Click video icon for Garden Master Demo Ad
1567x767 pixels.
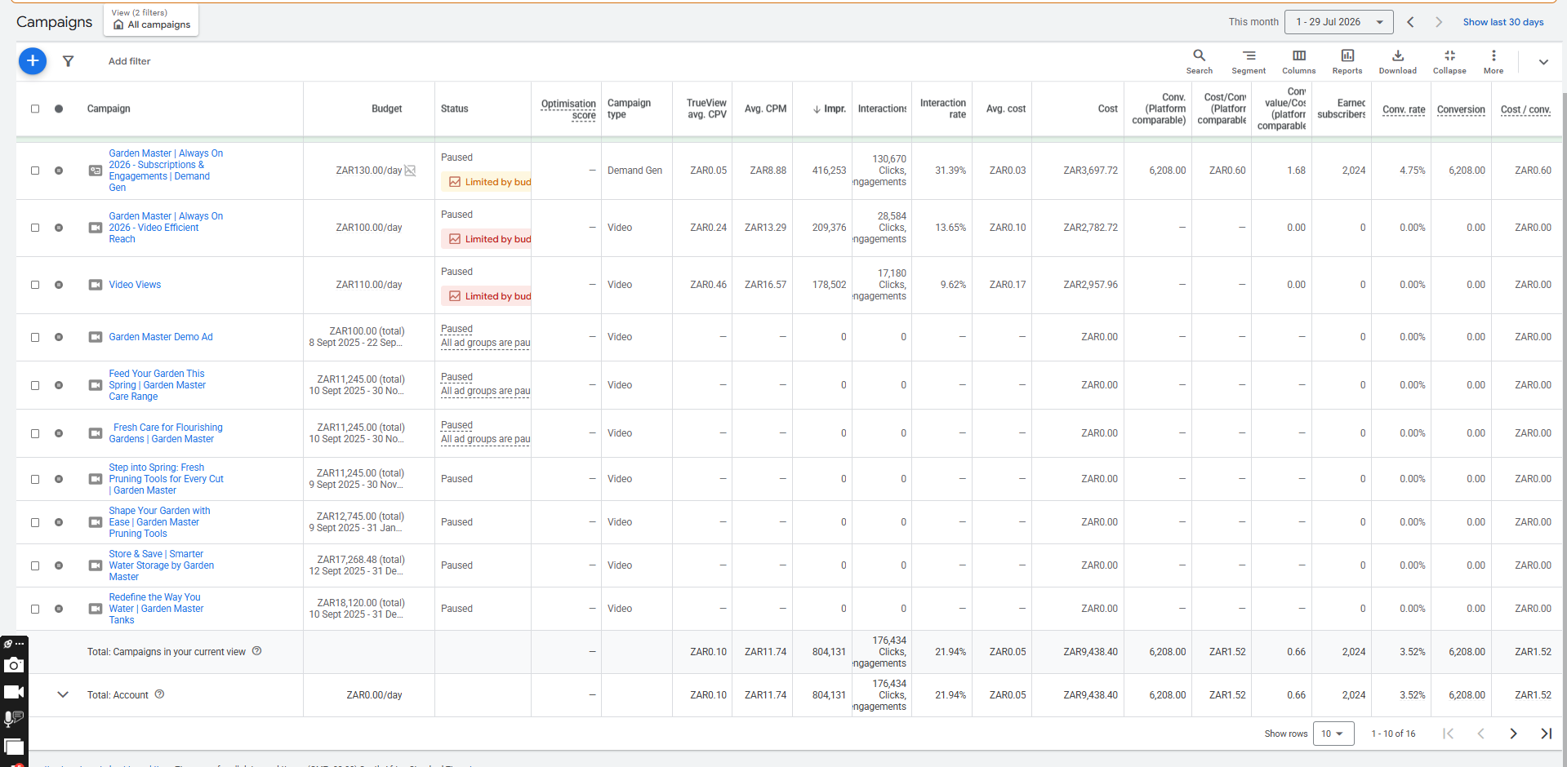tap(96, 337)
